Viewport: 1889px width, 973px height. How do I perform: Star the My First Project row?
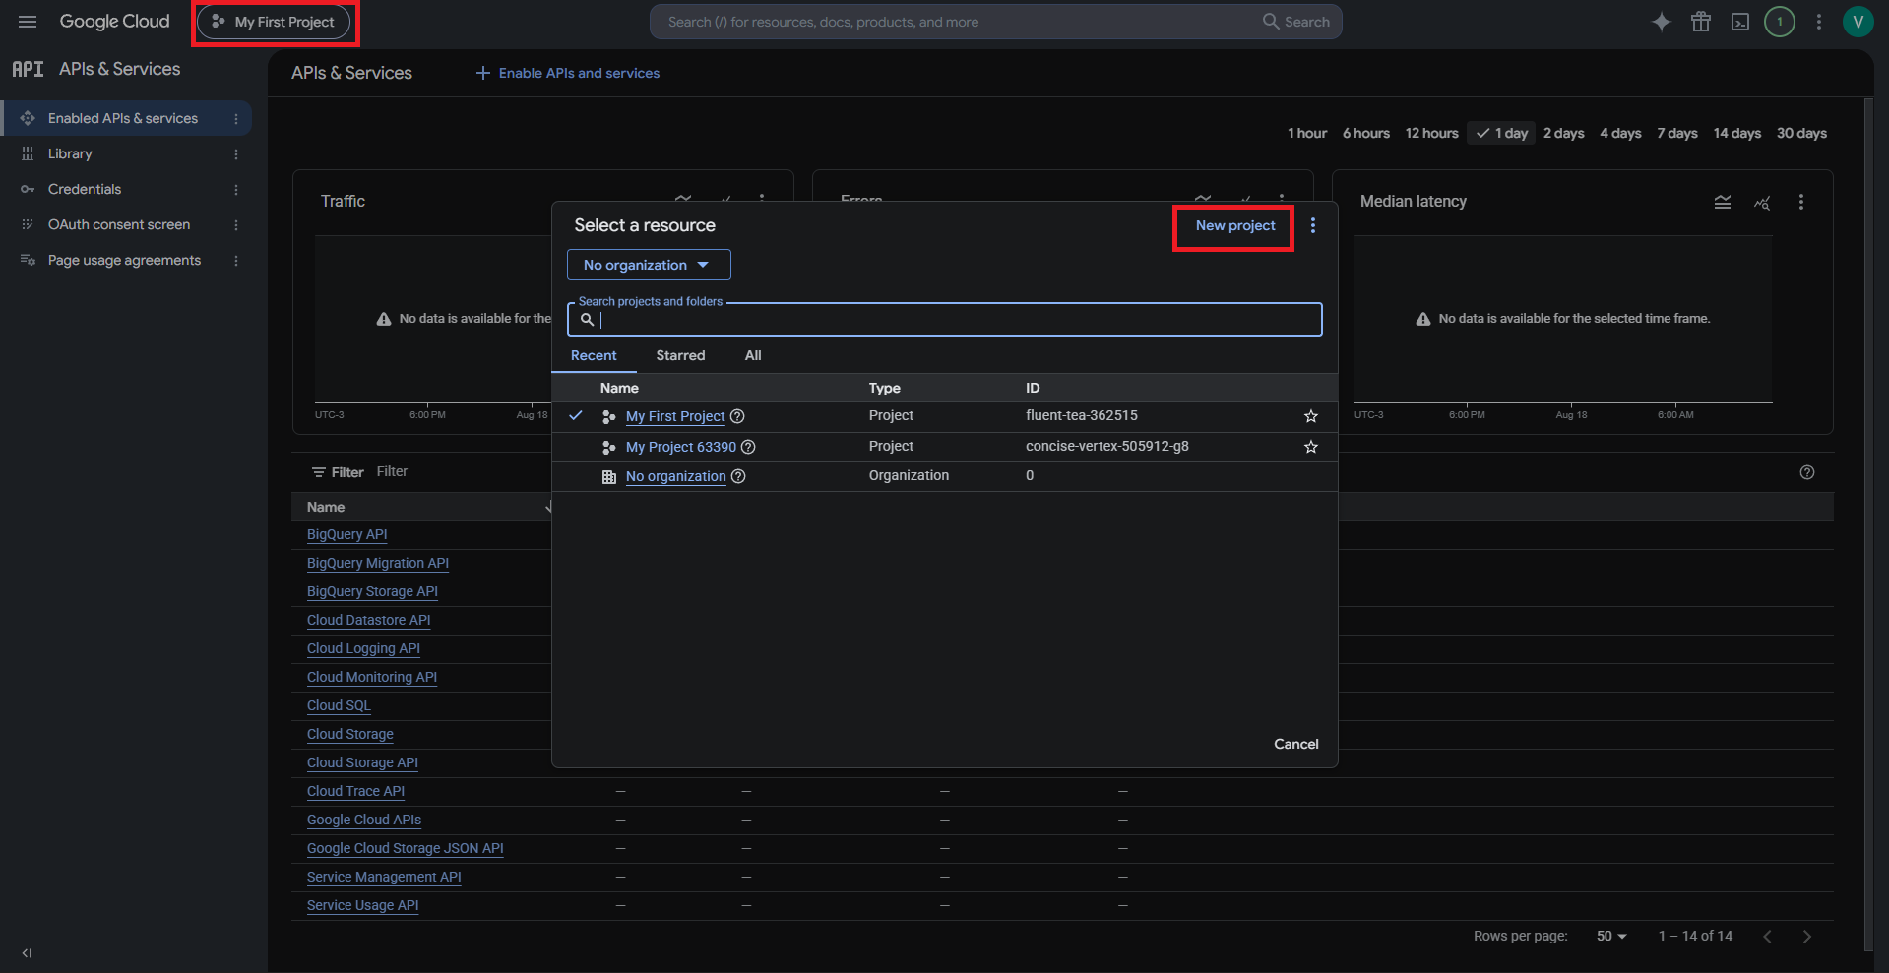coord(1311,416)
